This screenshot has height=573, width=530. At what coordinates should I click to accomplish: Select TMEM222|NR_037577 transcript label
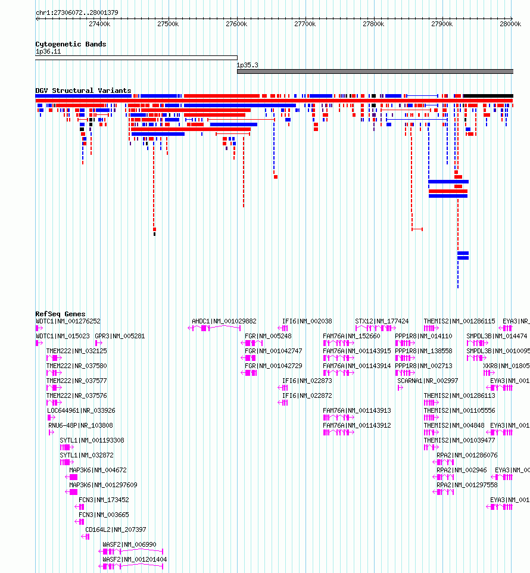tap(77, 381)
